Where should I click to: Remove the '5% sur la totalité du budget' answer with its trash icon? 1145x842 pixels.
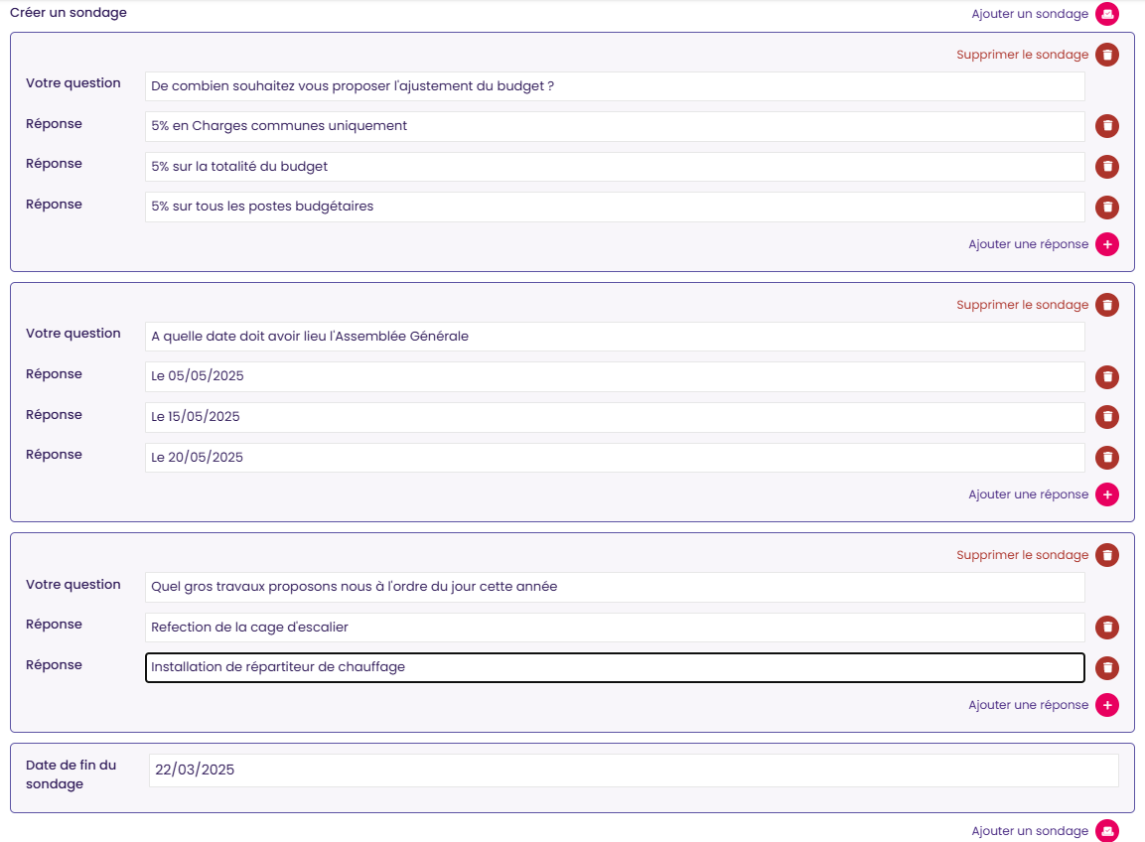[x=1107, y=167]
